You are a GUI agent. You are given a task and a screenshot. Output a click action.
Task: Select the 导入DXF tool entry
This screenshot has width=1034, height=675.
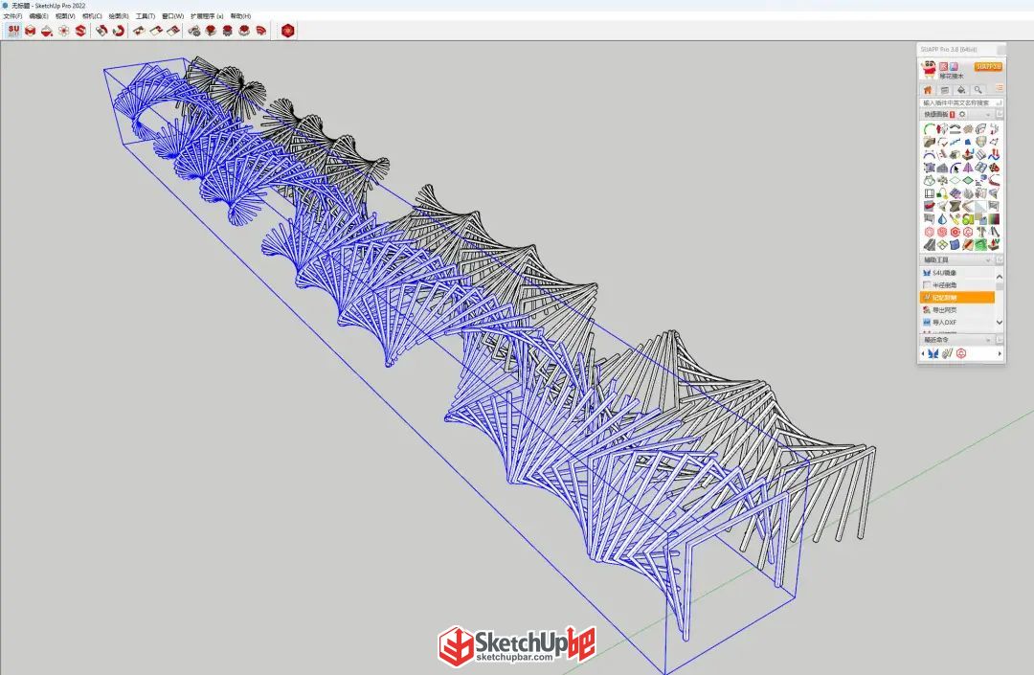coord(956,323)
